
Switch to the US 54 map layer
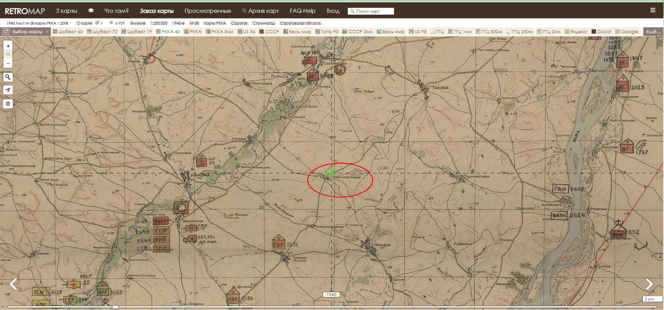click(x=246, y=31)
